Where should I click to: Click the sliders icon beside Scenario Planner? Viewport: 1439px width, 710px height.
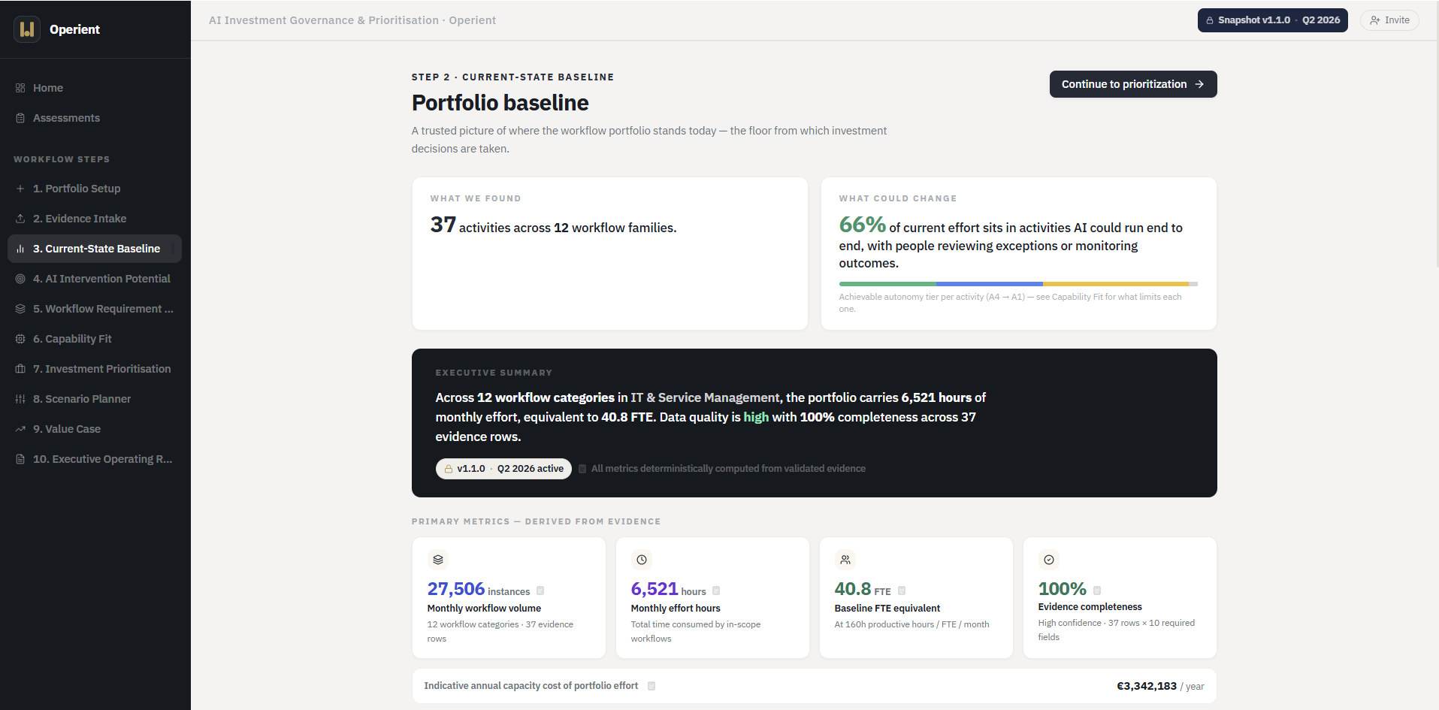[20, 399]
